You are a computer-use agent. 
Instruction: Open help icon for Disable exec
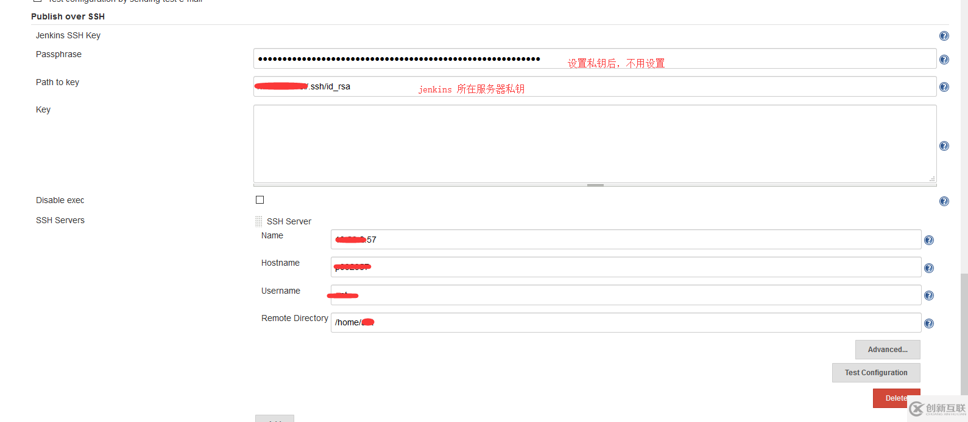(x=944, y=201)
